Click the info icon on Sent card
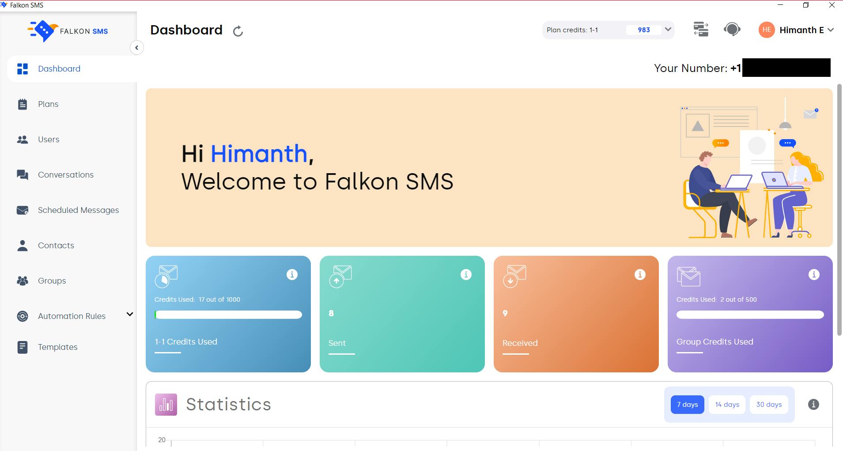Viewport: 843px width, 451px height. tap(465, 274)
